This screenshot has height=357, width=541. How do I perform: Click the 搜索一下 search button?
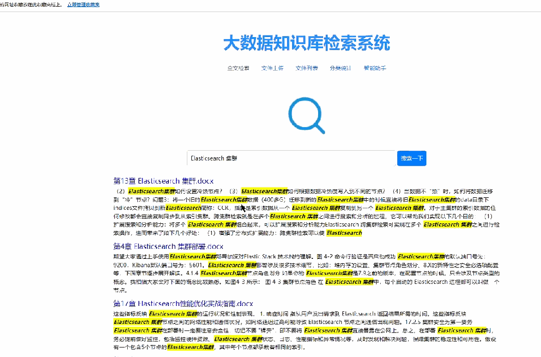[x=412, y=158]
